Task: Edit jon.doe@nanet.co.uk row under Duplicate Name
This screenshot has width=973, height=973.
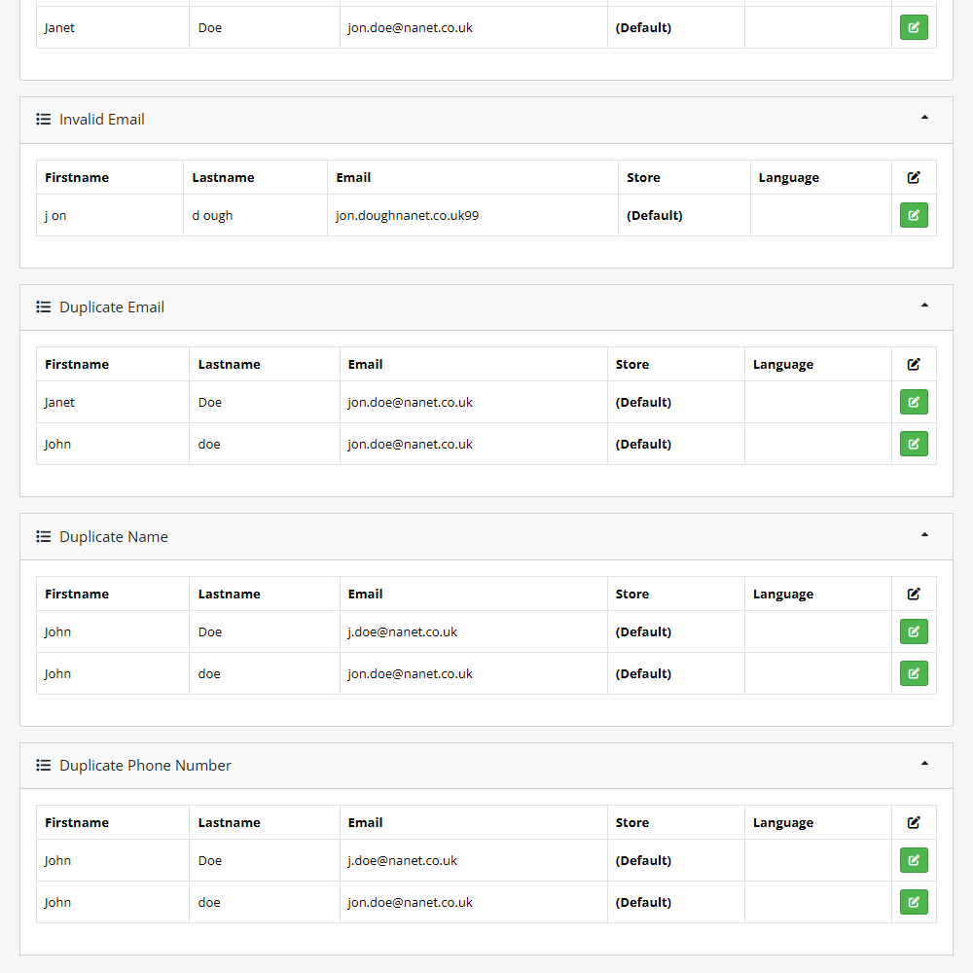Action: tap(914, 673)
